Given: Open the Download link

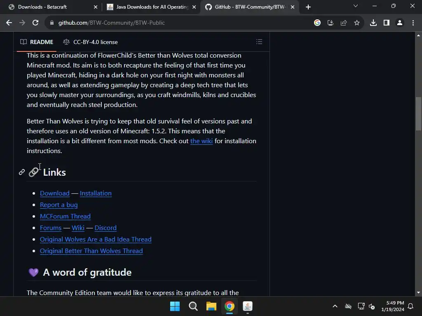Looking at the screenshot, I should point(55,193).
